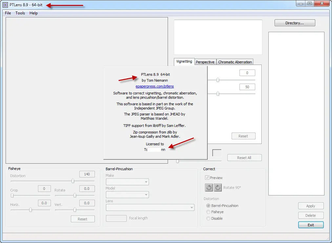
Task: Choose the Fisheye distortion radio option
Action: 208,212
